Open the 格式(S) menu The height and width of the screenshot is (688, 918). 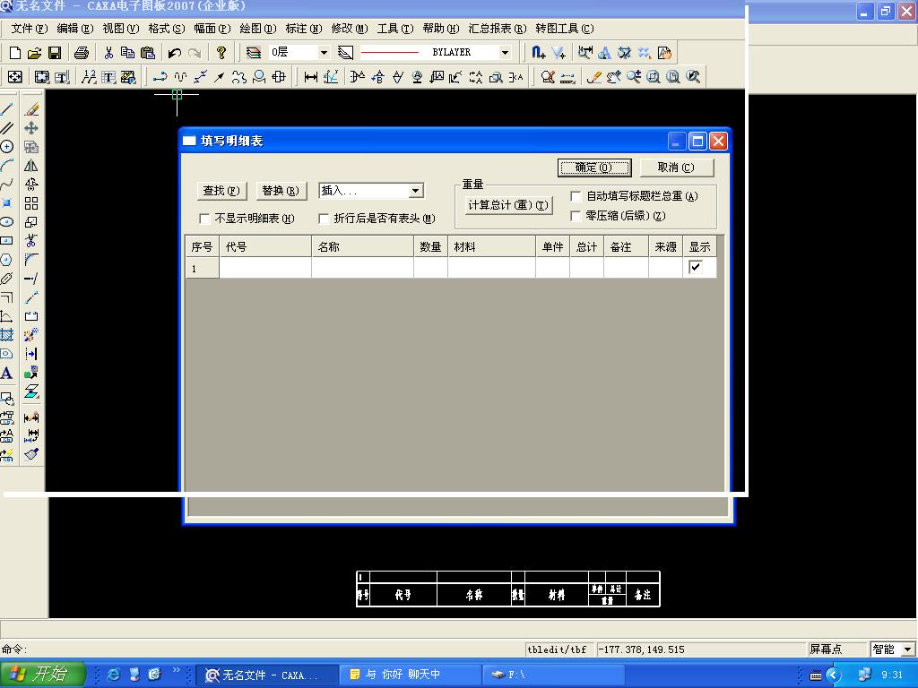pyautogui.click(x=166, y=29)
